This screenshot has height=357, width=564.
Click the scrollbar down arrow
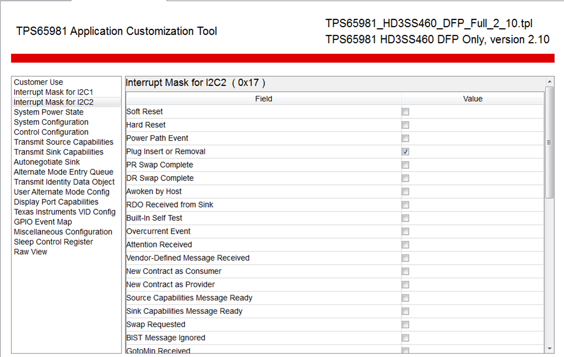tap(549, 348)
